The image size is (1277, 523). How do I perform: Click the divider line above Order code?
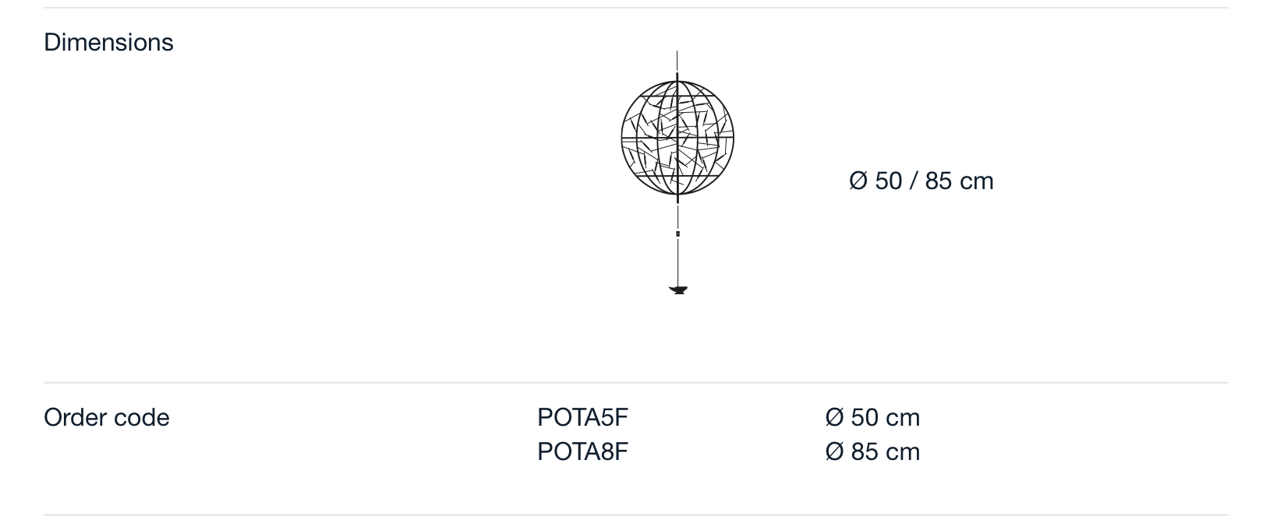[x=635, y=382]
